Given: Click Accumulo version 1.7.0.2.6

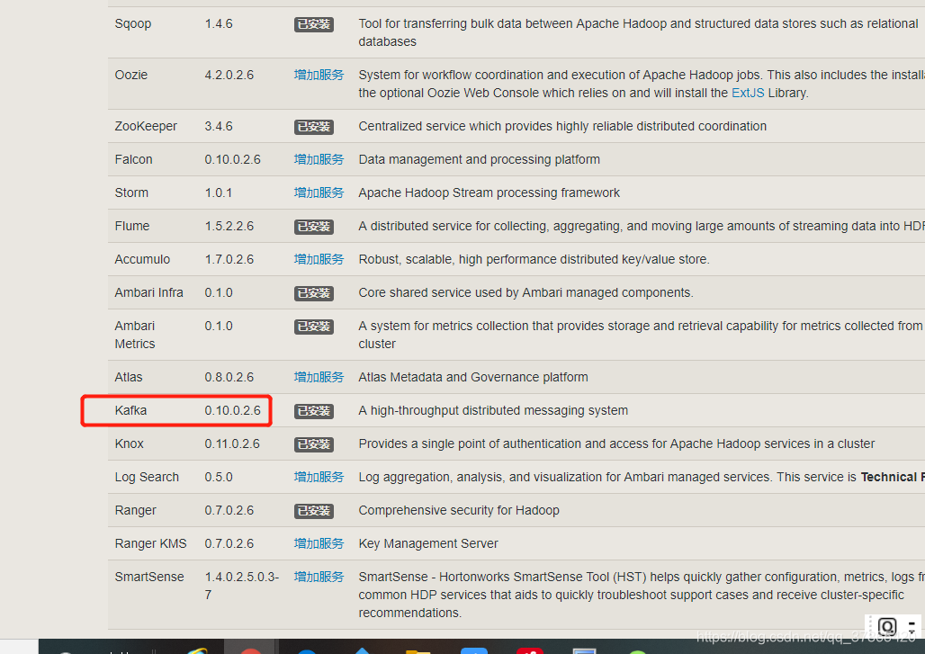Looking at the screenshot, I should (229, 259).
